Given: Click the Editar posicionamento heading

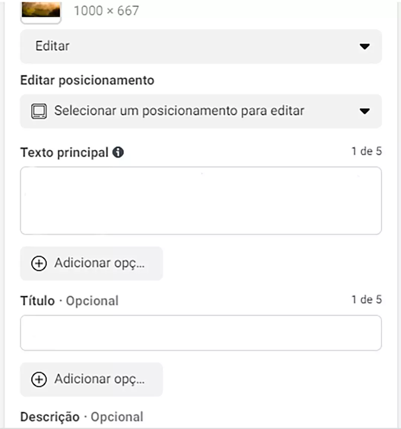Looking at the screenshot, I should (87, 80).
